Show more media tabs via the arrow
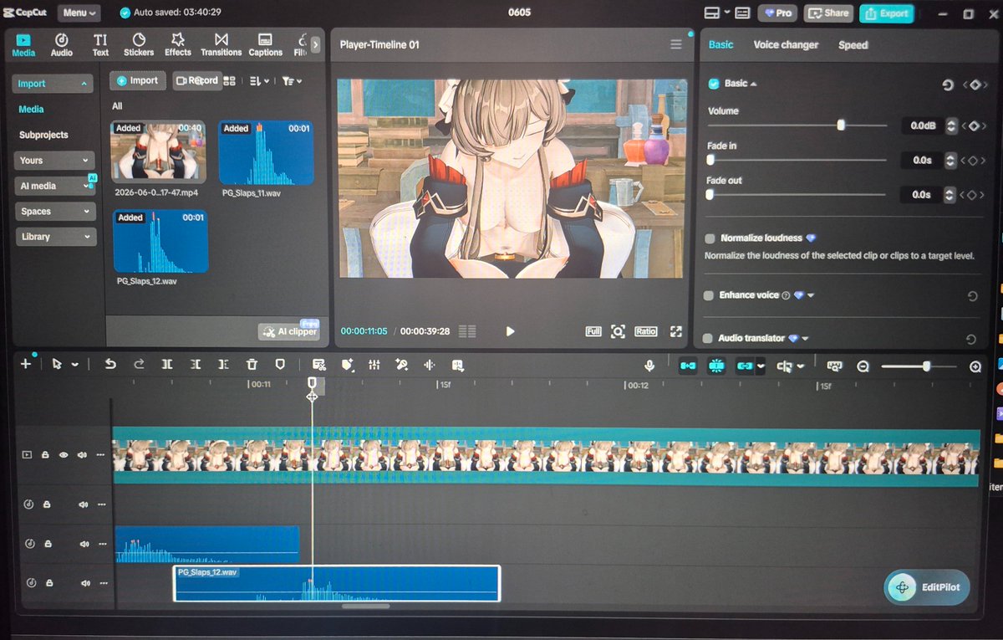1003x640 pixels. click(x=315, y=44)
